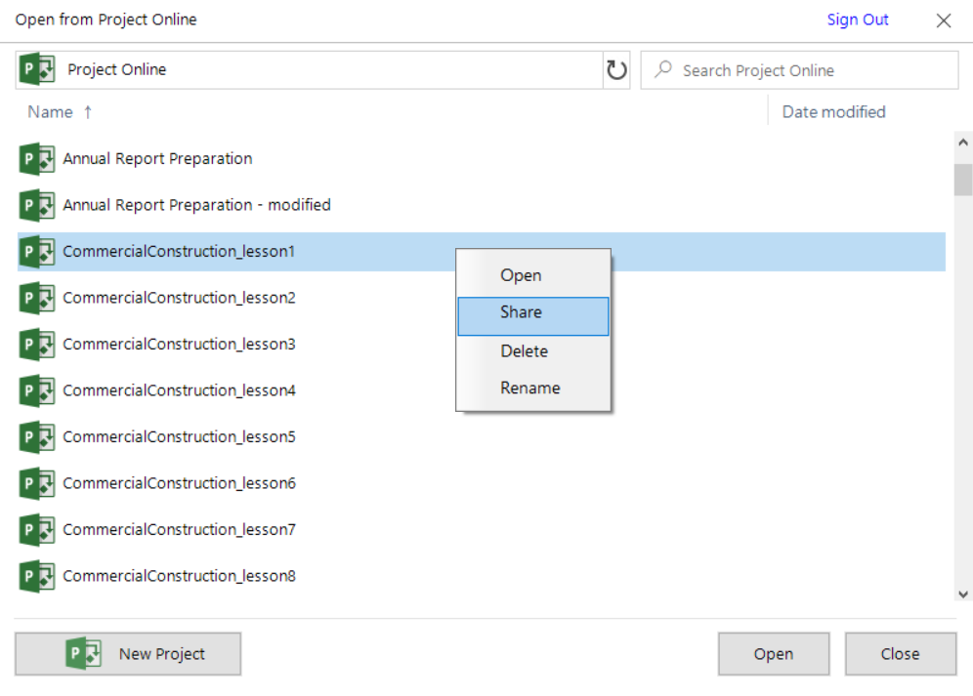Image resolution: width=973 pixels, height=696 pixels.
Task: Click the Project icon for CommercialConstruction_lesson6
Action: [37, 484]
